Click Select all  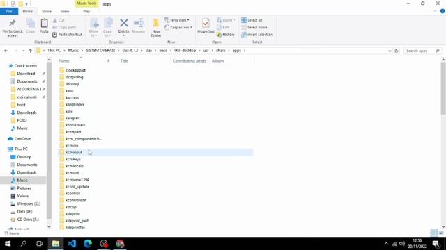252,20
